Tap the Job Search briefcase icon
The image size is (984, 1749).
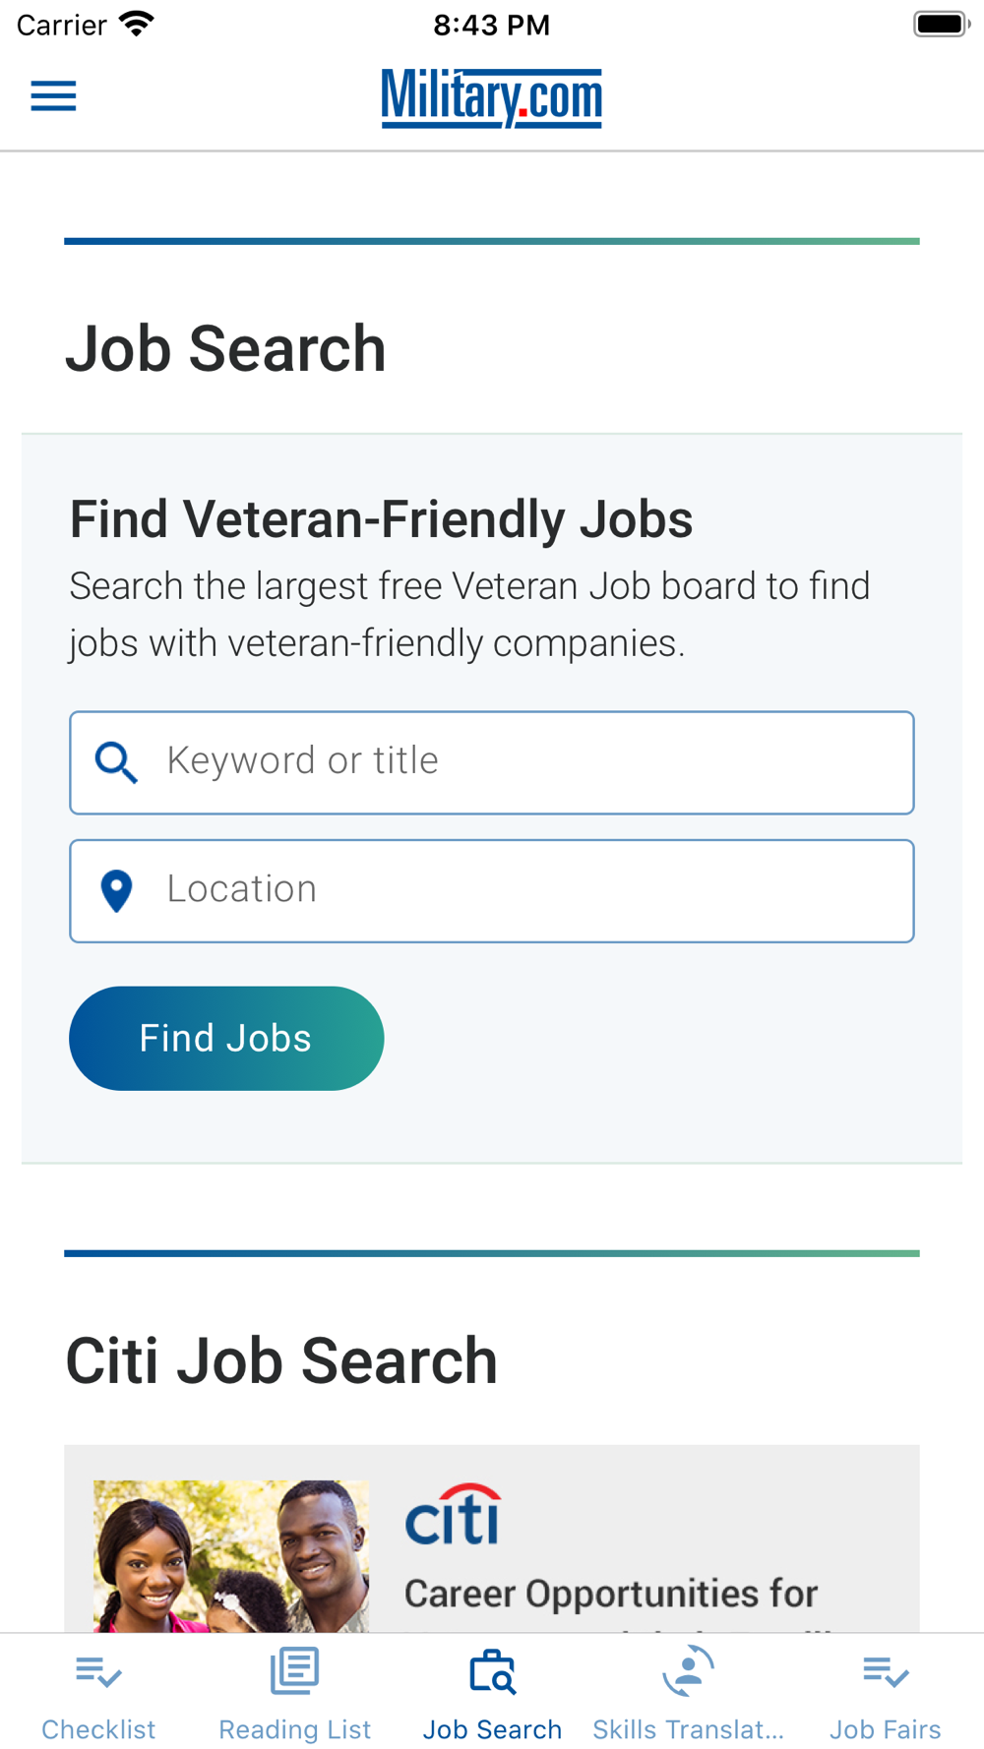coord(492,1671)
